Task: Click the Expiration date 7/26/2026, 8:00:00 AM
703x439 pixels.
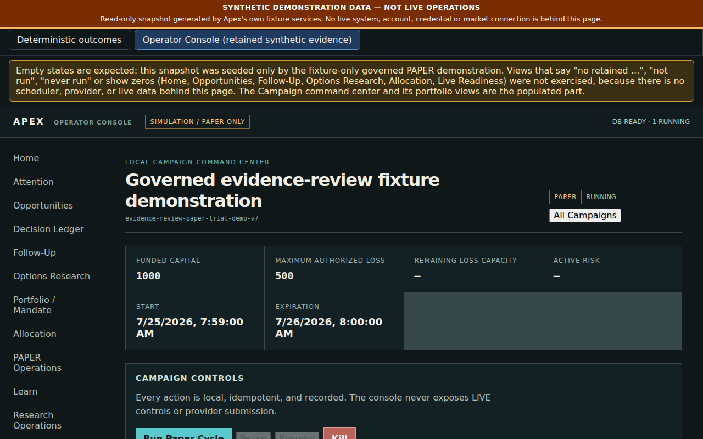Action: tap(328, 328)
